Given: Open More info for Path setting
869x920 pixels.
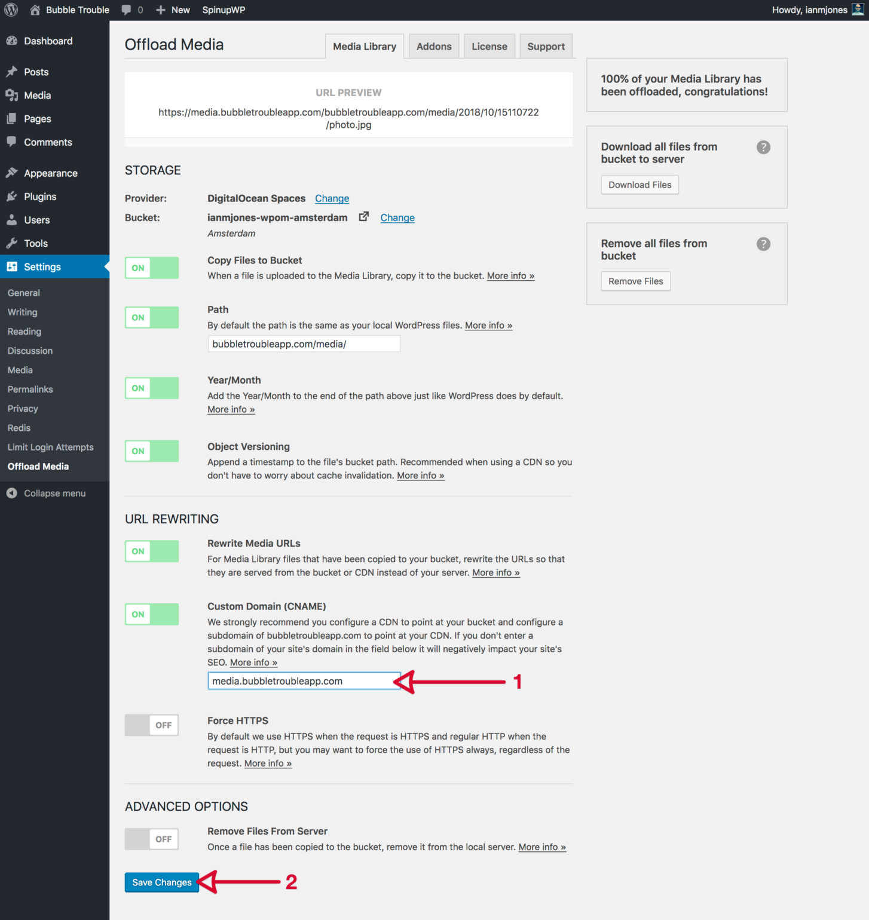Looking at the screenshot, I should click(488, 325).
